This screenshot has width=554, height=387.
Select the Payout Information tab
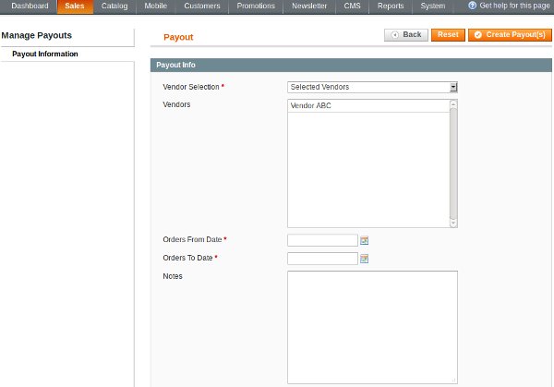click(45, 54)
